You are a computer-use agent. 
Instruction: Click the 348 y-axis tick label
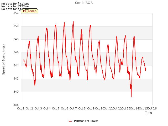[16, 39]
